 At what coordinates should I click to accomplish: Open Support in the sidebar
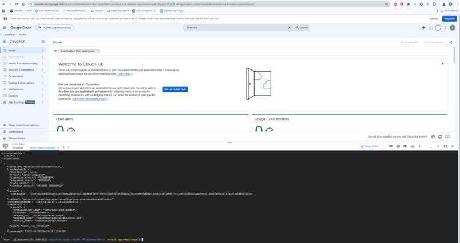pyautogui.click(x=23, y=96)
